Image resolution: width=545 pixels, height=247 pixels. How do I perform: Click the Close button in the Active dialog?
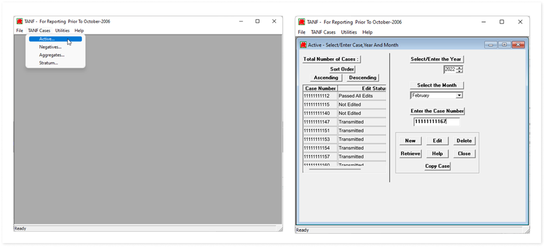464,153
